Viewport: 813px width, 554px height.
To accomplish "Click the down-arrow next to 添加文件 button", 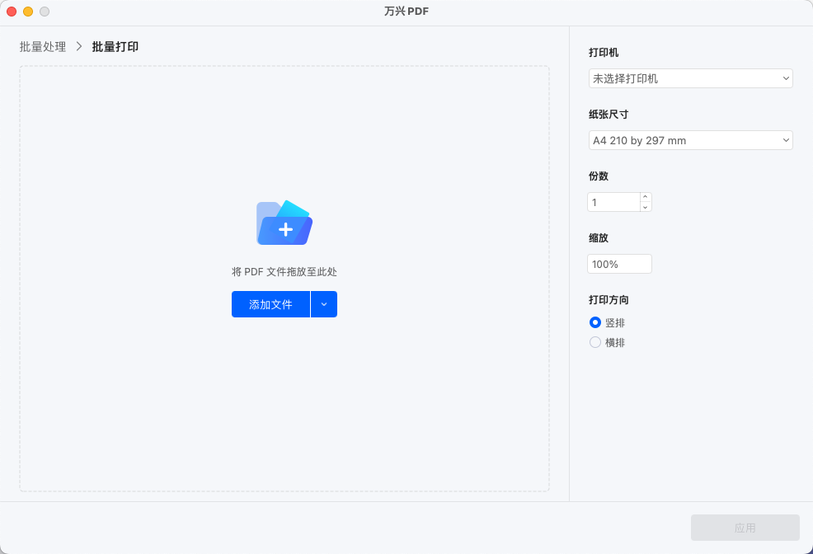I will point(323,304).
